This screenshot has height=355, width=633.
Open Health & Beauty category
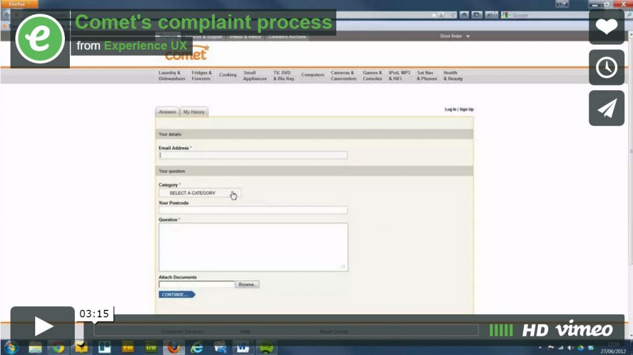(x=453, y=75)
